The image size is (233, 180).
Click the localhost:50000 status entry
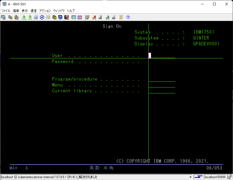[215, 177]
